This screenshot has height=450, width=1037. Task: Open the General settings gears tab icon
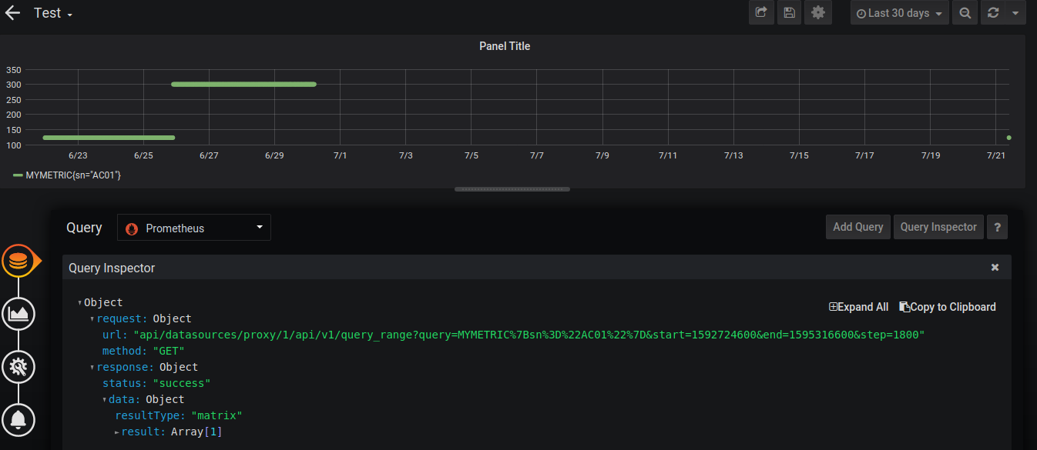pos(18,367)
